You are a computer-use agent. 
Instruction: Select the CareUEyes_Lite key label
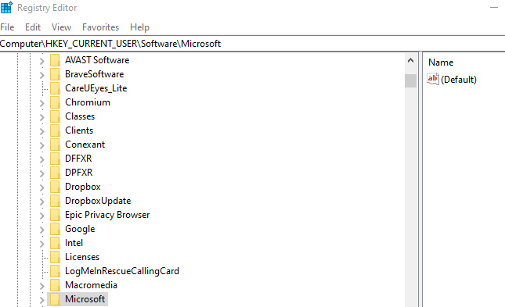96,88
